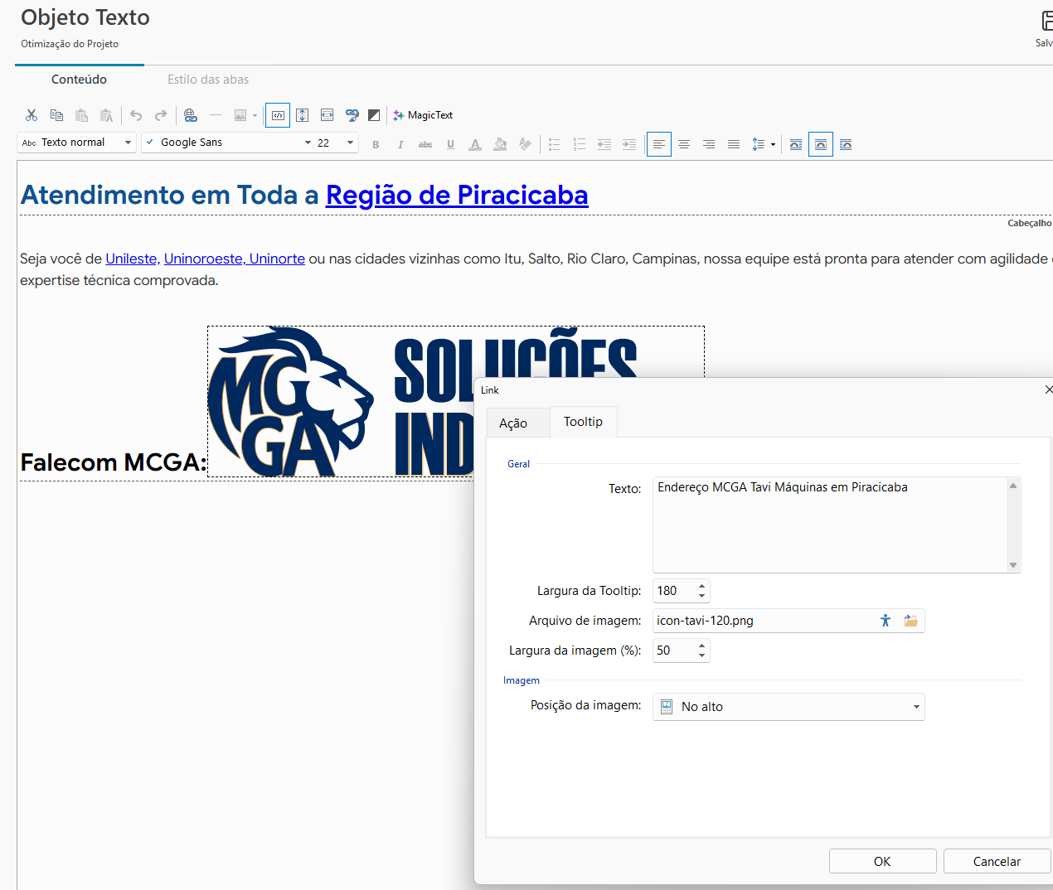
Task: Select the Cut tool in the toolbar
Action: click(x=31, y=115)
